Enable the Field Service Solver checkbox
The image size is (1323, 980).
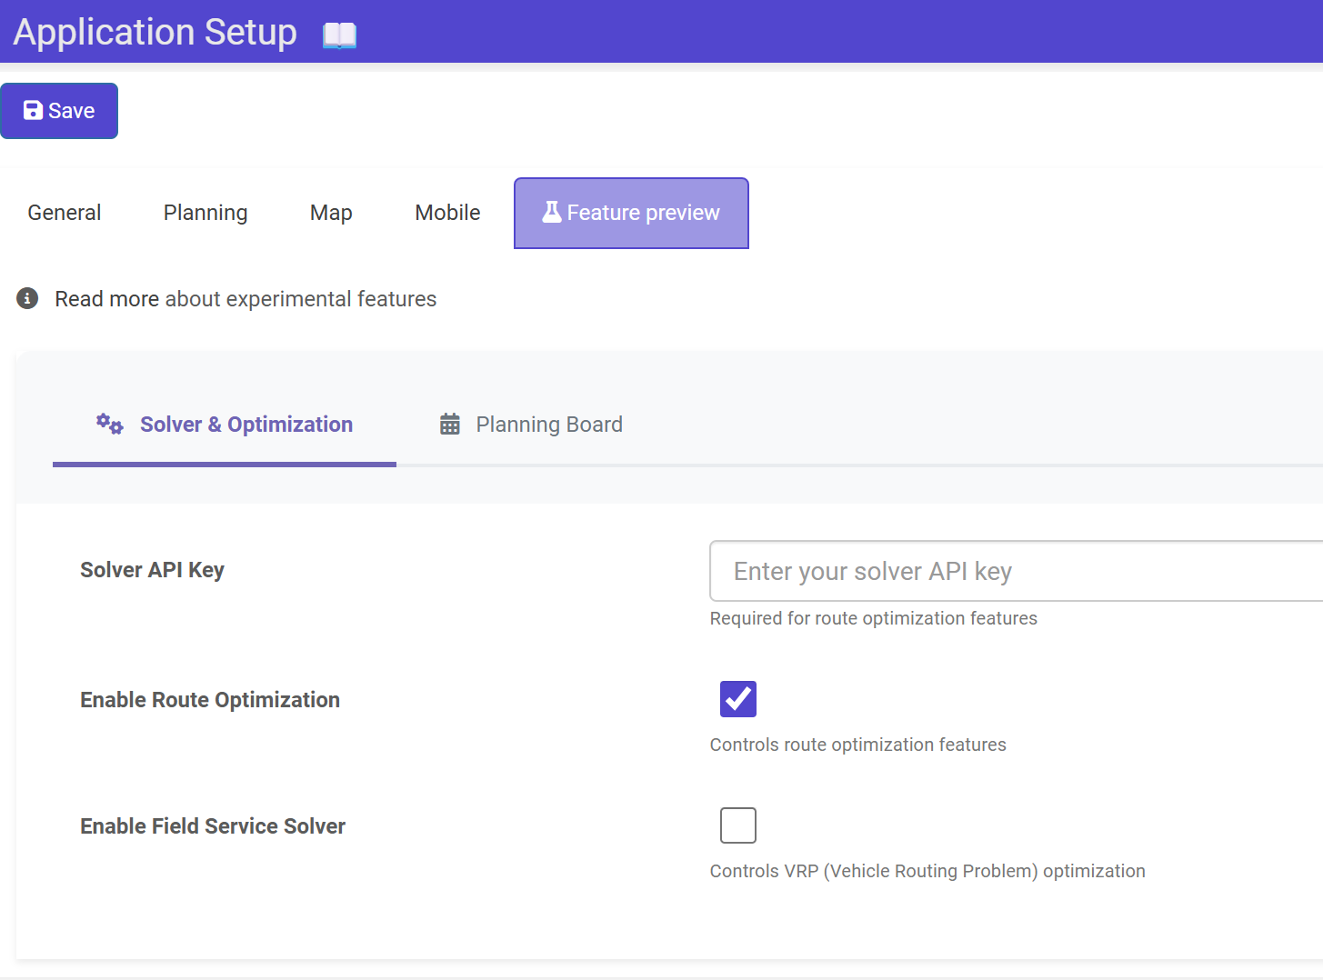click(x=737, y=825)
